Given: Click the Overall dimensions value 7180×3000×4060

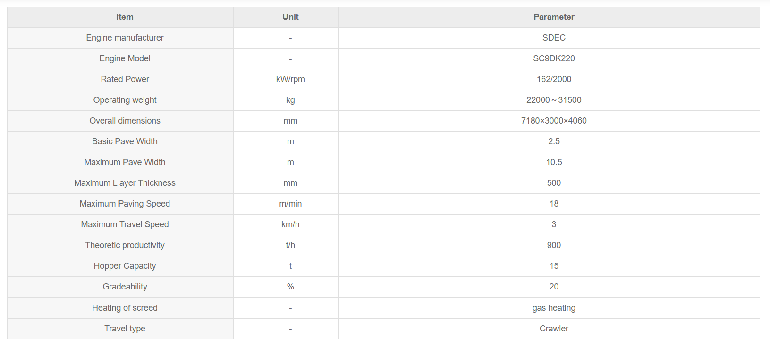Looking at the screenshot, I should tap(554, 121).
